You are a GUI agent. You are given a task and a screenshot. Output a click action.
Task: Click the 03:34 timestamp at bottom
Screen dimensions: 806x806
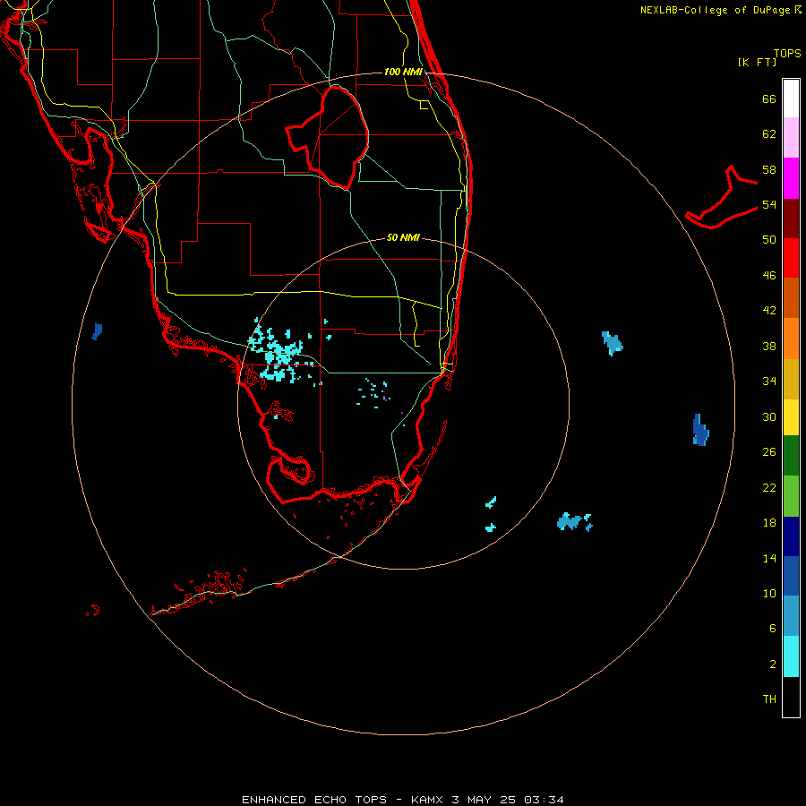coord(544,800)
